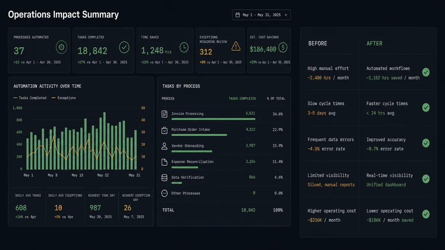This screenshot has width=445, height=250.
Task: Click the chevron arrow on date selector
Action: click(286, 15)
